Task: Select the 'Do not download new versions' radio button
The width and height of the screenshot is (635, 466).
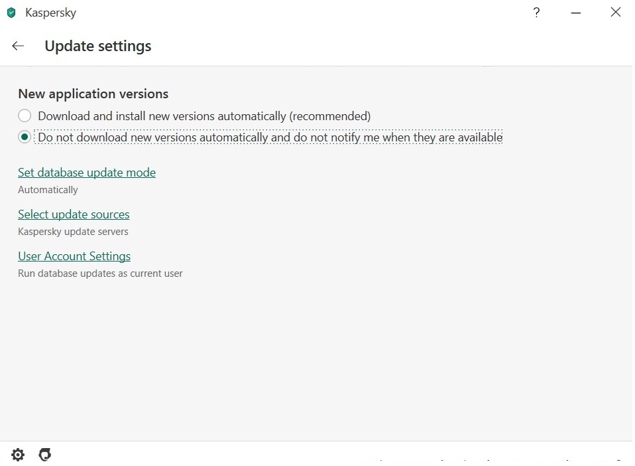Action: (x=25, y=137)
